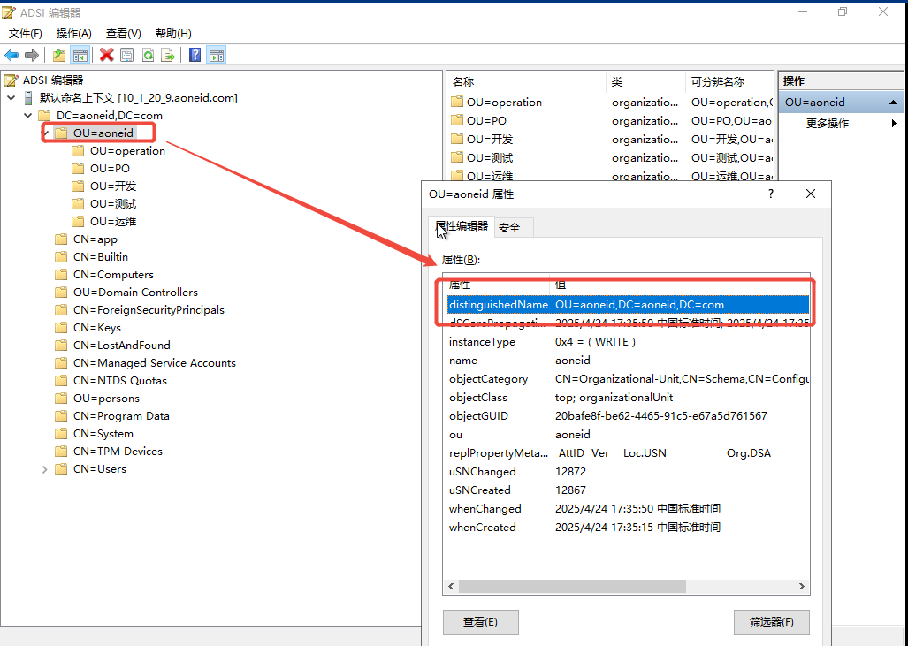Collapse the DC=aoneid,DC=com node
This screenshot has height=646, width=908.
[27, 116]
